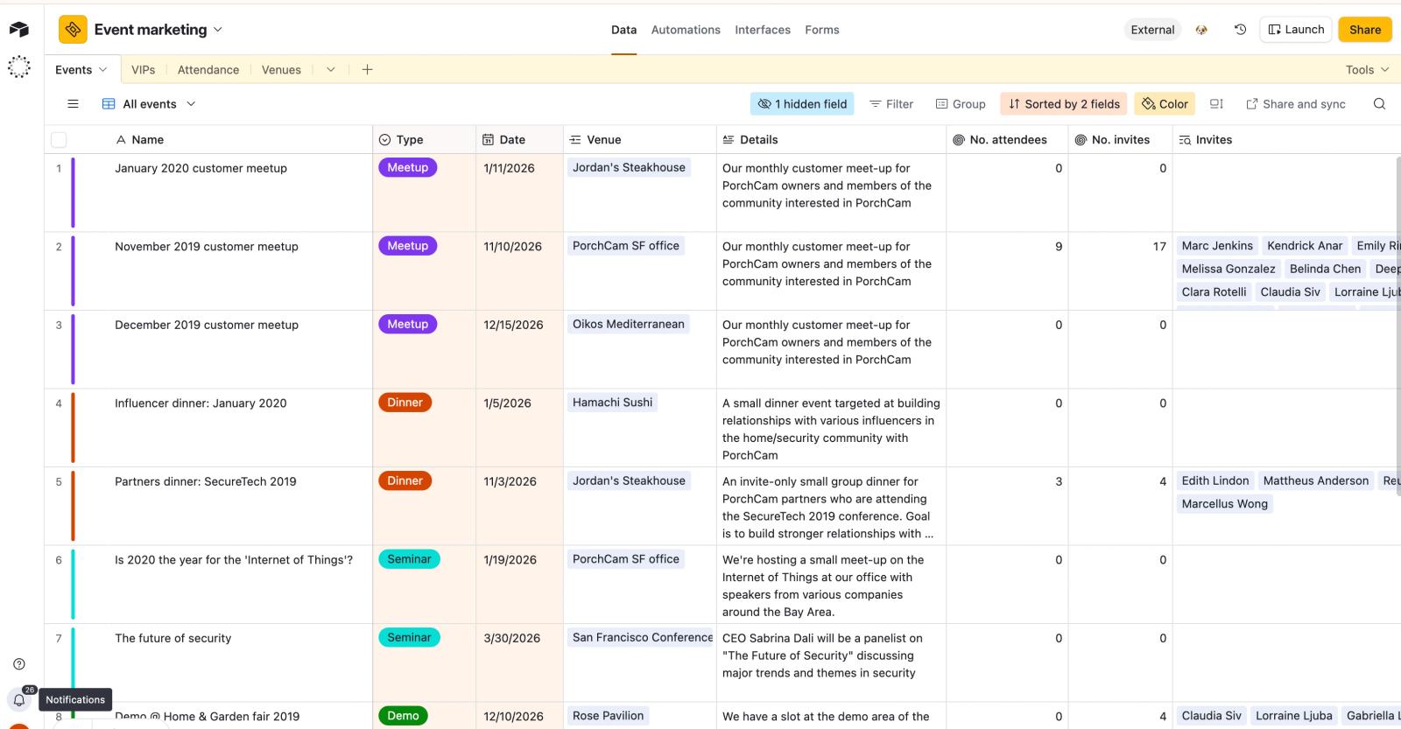Click the Oikos Mediterranean venue chip
The height and width of the screenshot is (729, 1401).
[x=629, y=324]
